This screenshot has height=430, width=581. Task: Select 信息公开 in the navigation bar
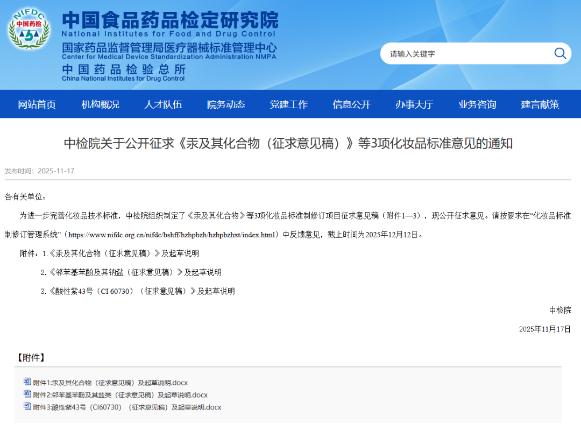tap(351, 104)
